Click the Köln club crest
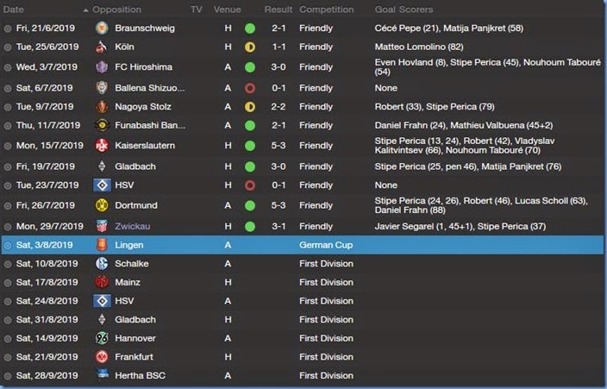 coord(102,46)
